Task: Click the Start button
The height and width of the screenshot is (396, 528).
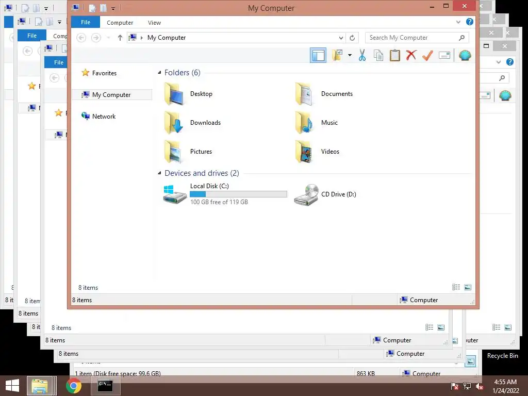Action: pyautogui.click(x=12, y=386)
